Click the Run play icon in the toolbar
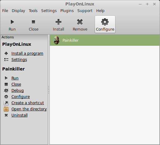The image size is (160, 145). pyautogui.click(x=12, y=22)
